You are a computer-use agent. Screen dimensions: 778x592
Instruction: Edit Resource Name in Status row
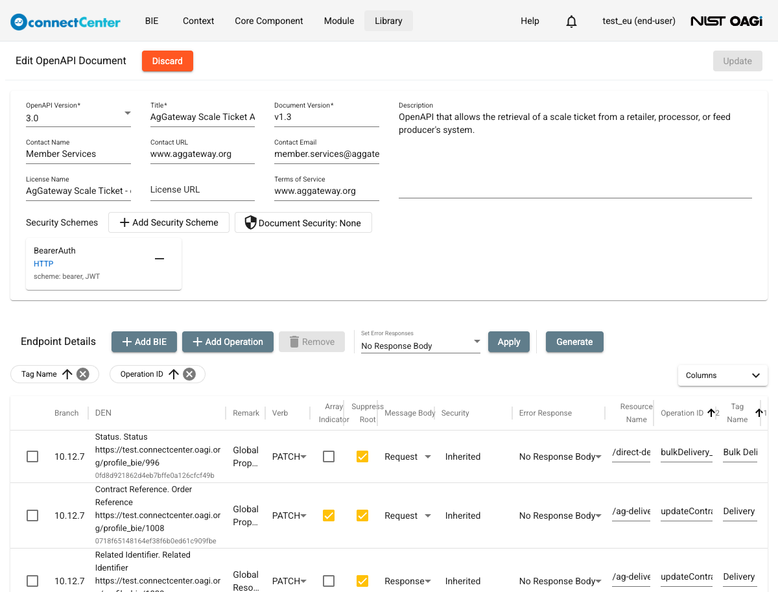point(631,453)
